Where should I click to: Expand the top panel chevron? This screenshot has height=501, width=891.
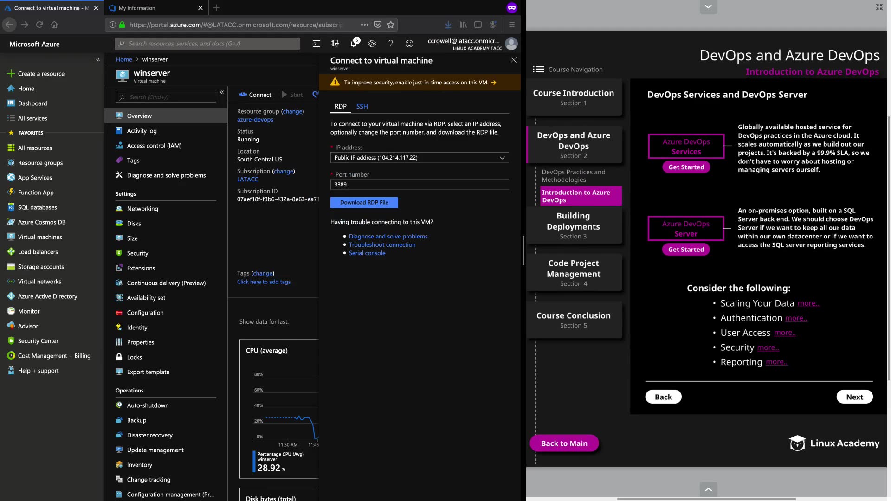pos(708,6)
